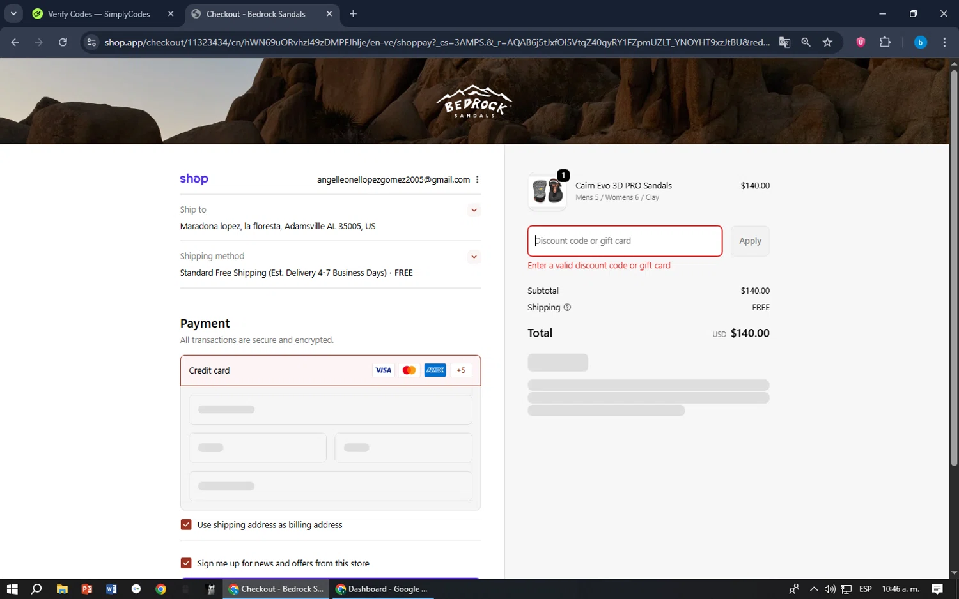Click the Mastercard icon
This screenshot has height=599, width=959.
pyautogui.click(x=409, y=370)
